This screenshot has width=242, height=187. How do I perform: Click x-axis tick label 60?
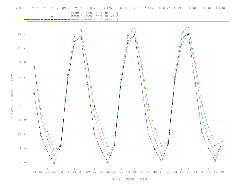tap(168, 172)
